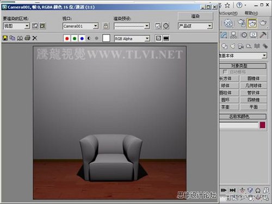Collapse the 名称和颜色 rollout header
This screenshot has height=204, width=272.
243,116
